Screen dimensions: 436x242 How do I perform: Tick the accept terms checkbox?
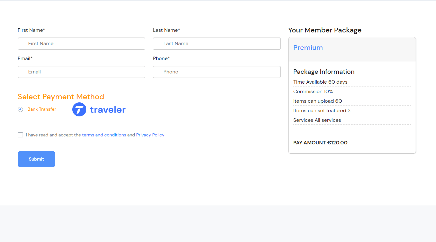pos(20,135)
